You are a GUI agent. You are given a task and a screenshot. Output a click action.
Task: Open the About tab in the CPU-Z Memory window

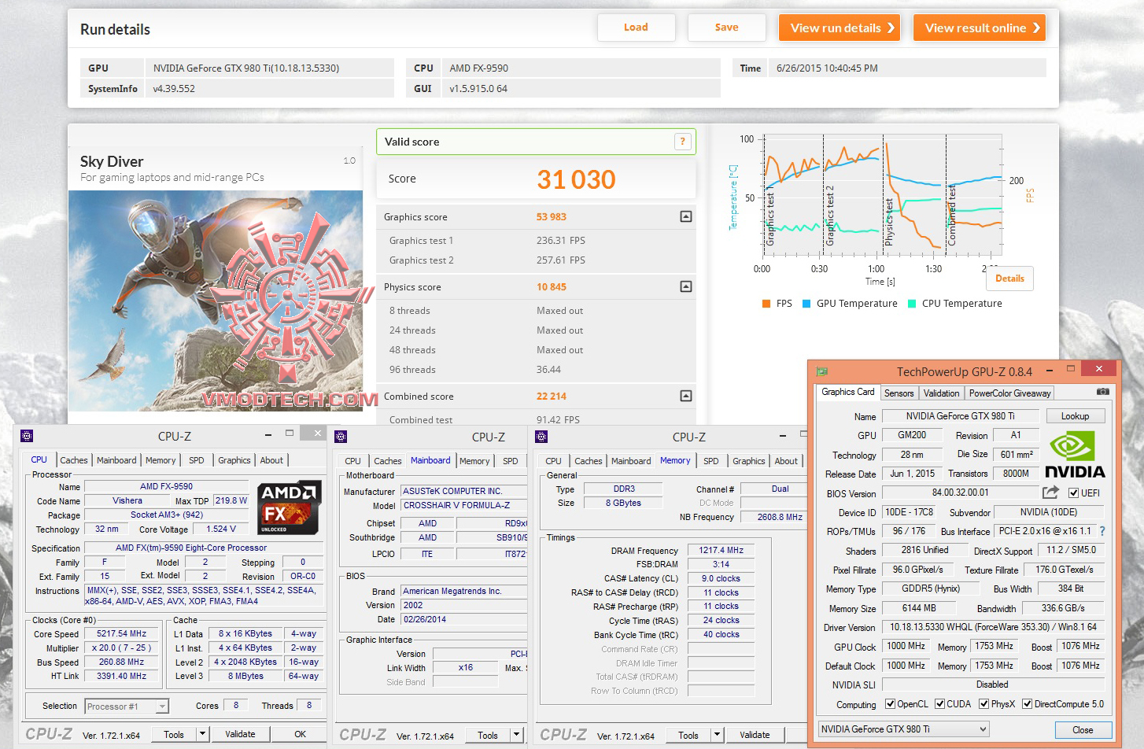786,461
